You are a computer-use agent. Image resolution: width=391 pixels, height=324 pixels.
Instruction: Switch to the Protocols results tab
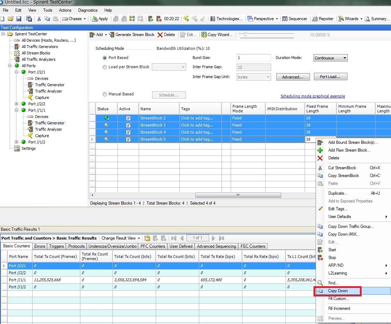point(76,246)
